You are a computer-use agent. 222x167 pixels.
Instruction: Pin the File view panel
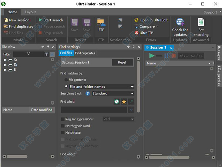click(48, 47)
